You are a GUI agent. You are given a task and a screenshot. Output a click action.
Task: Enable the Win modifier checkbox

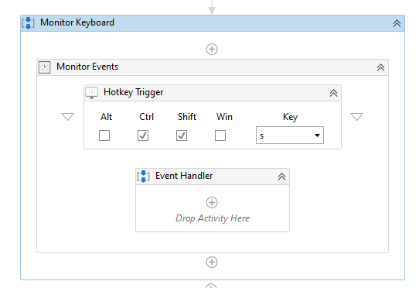point(220,135)
